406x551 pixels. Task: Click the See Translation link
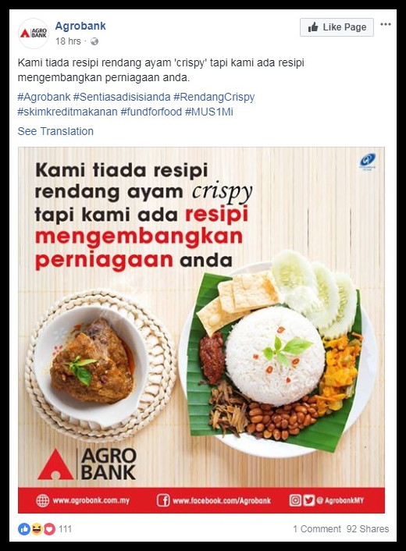[x=55, y=131]
